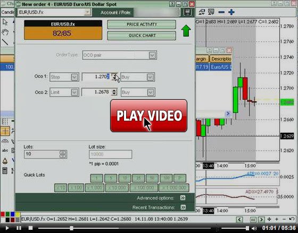Click the orange 82/85 price tile
Viewport: 298px width, 233px height.
tap(63, 33)
